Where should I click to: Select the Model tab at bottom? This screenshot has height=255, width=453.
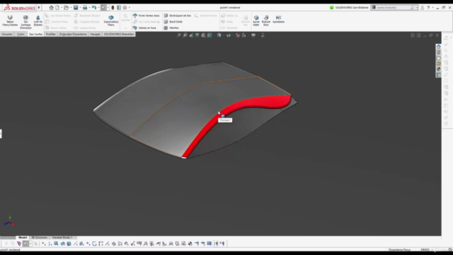tap(23, 237)
